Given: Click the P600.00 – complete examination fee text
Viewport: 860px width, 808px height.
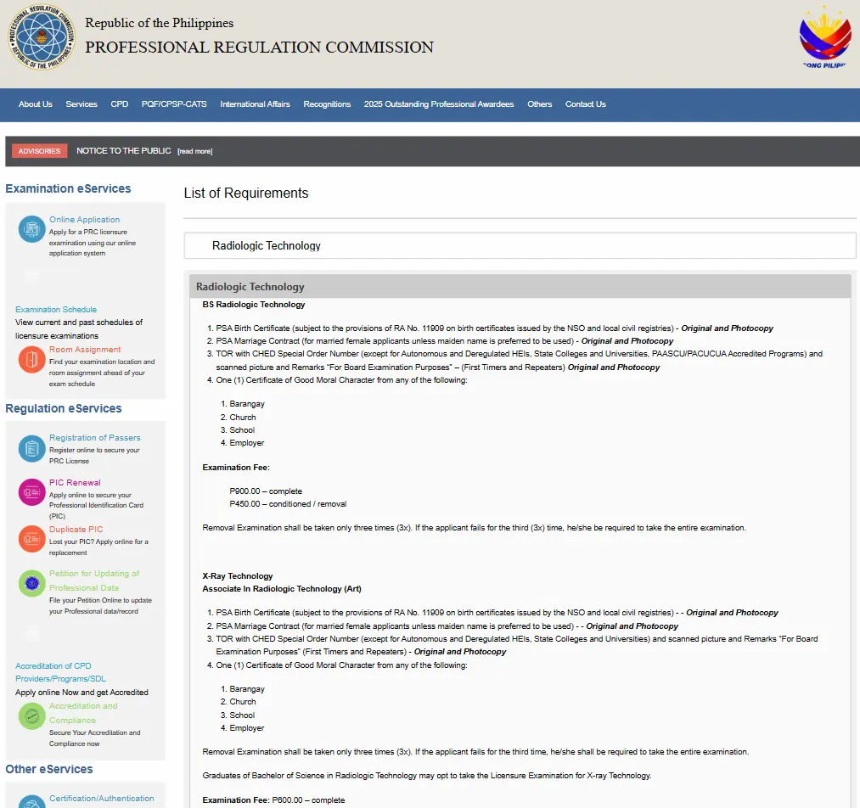Looking at the screenshot, I should click(x=308, y=800).
